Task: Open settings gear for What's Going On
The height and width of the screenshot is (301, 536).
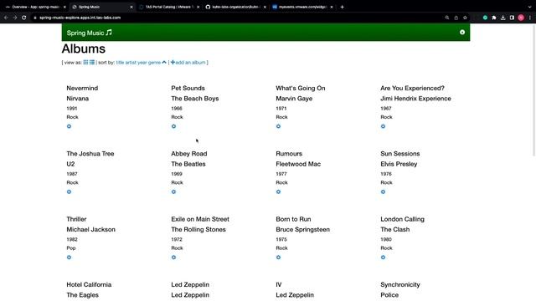Action: [278, 126]
